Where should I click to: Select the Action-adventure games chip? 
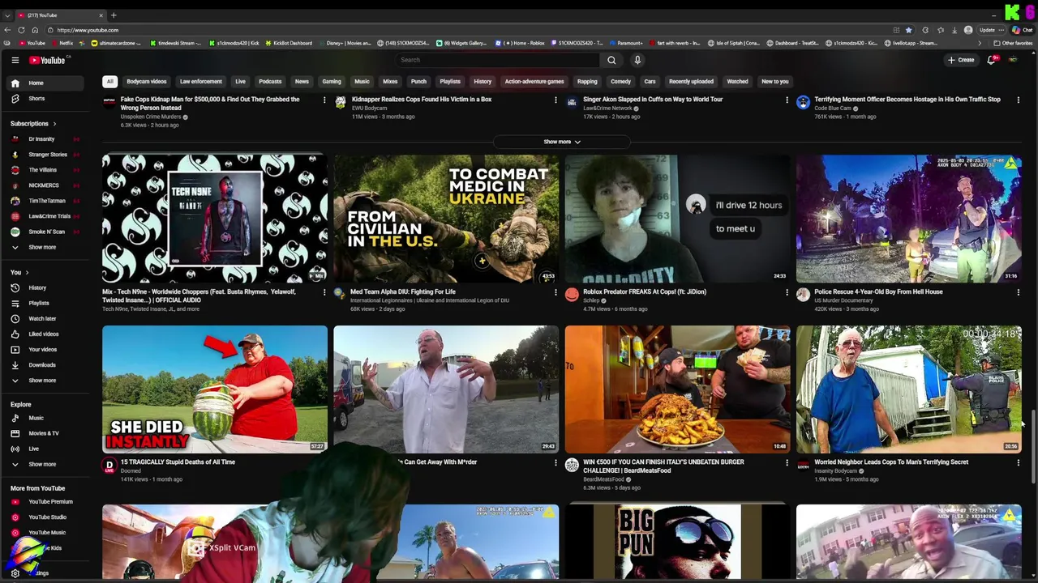(x=534, y=81)
